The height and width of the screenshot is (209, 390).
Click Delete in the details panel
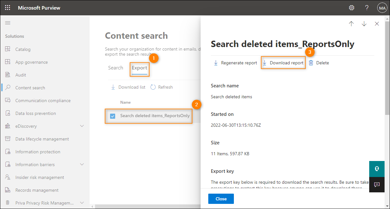(319, 63)
